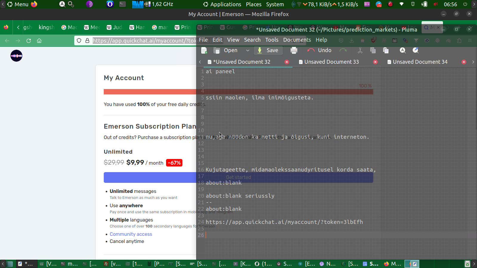The height and width of the screenshot is (268, 477).
Task: Close the Unsaved Document 34 tab
Action: coord(464,62)
